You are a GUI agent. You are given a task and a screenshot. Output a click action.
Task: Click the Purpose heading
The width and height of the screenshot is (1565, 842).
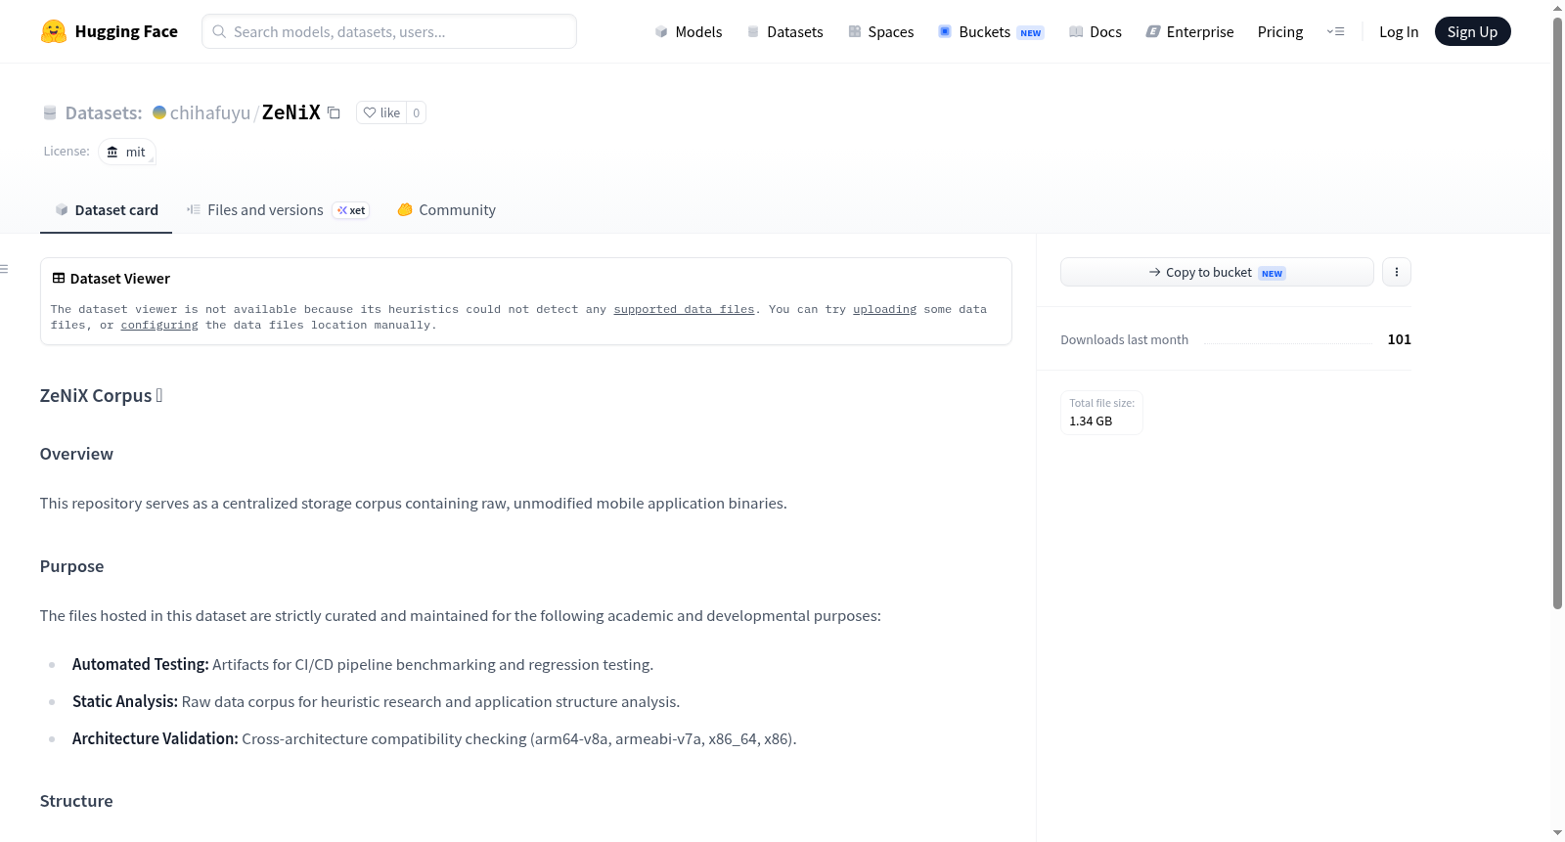pos(71,566)
